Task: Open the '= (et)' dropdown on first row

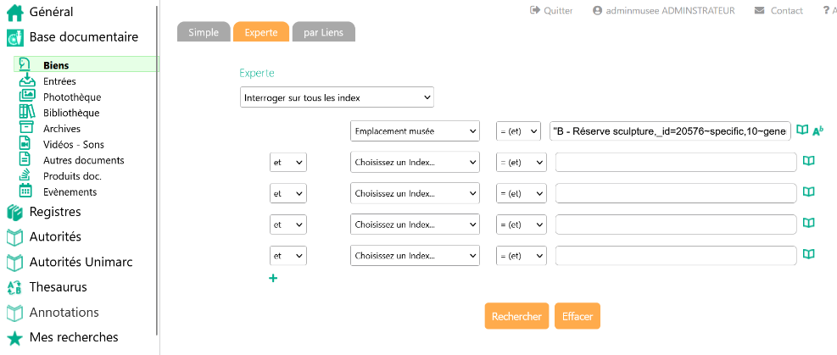Action: pyautogui.click(x=518, y=131)
